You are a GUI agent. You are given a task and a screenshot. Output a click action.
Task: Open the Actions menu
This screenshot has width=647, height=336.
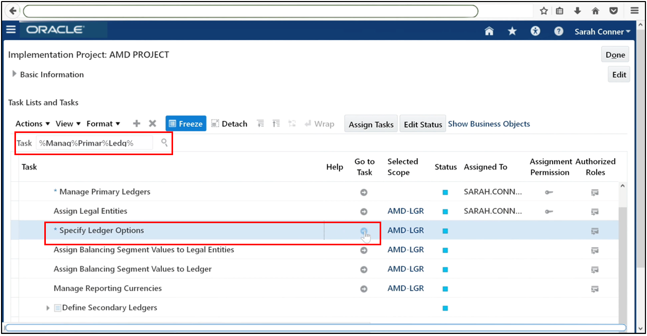[x=29, y=123]
